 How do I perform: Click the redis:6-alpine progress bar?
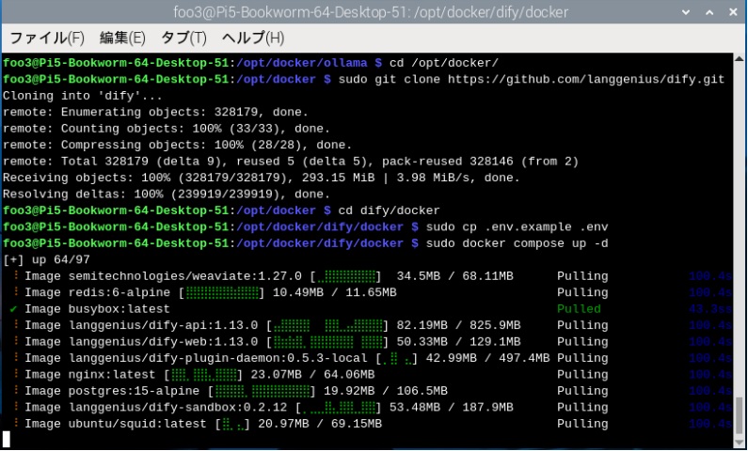221,293
